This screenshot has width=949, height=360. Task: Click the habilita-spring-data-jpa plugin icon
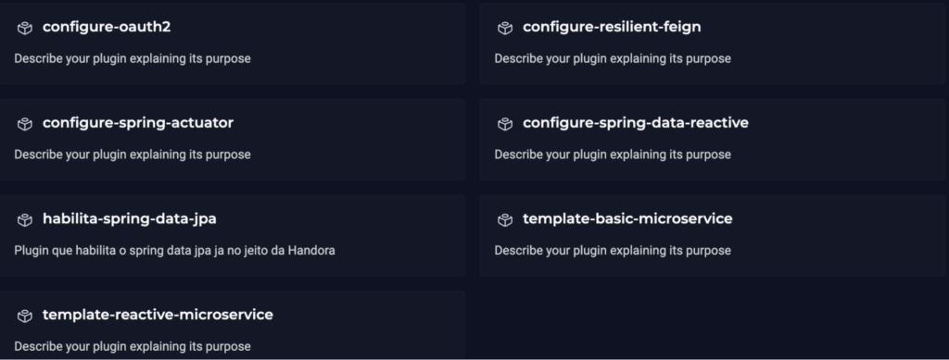[x=25, y=220]
